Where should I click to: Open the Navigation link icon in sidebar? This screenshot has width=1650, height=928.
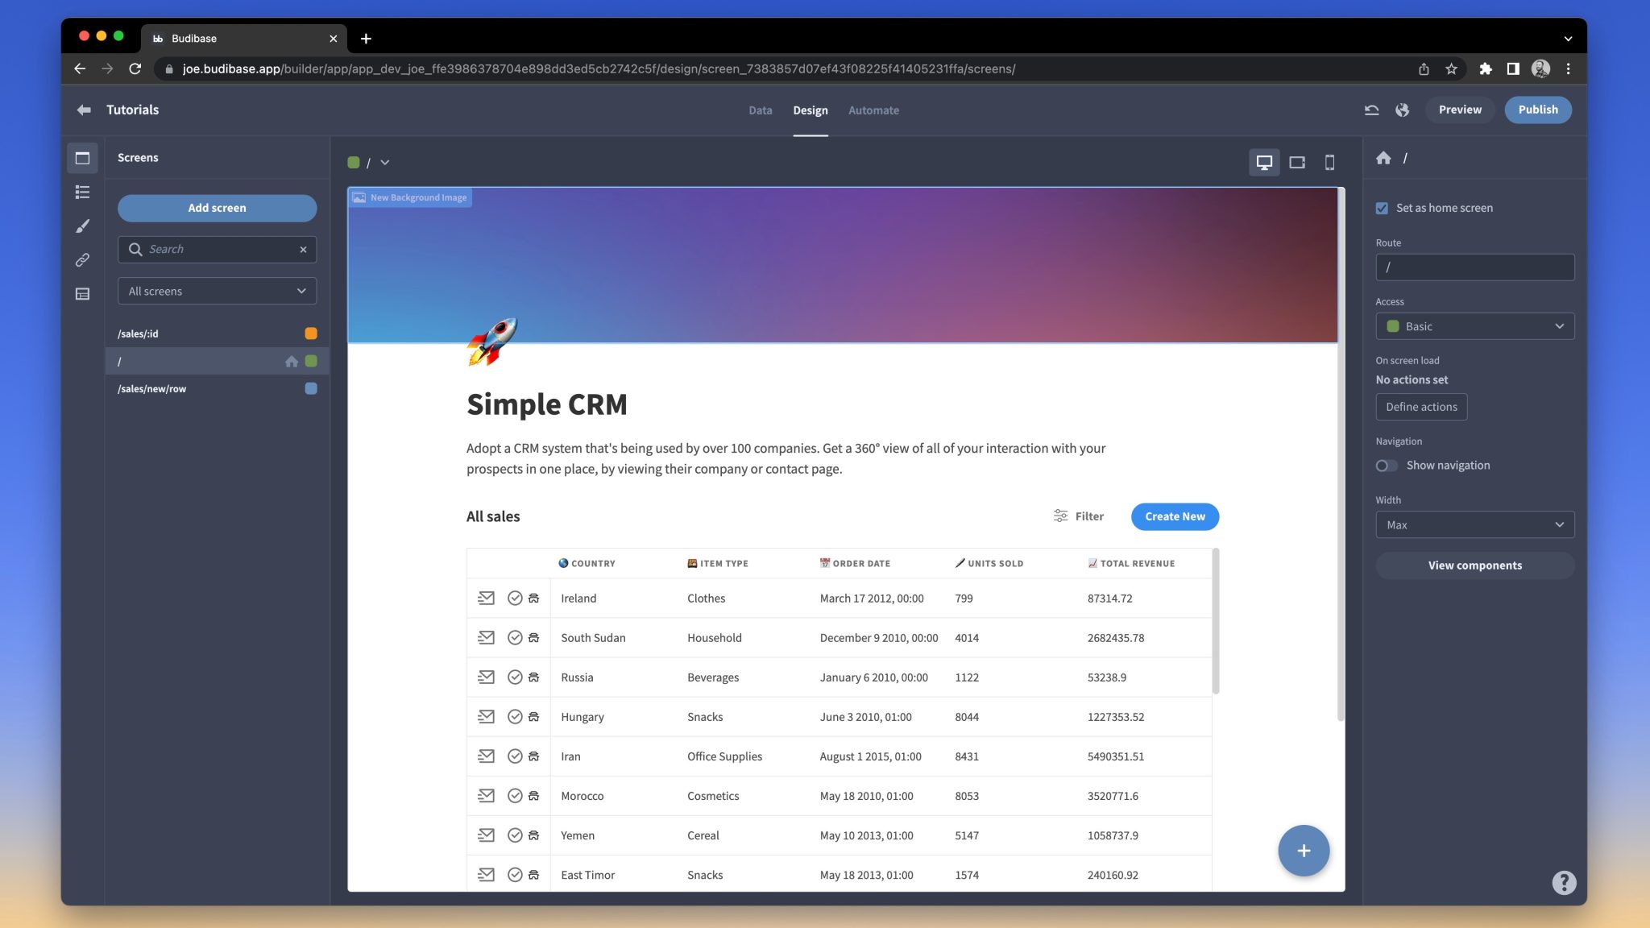coord(82,260)
